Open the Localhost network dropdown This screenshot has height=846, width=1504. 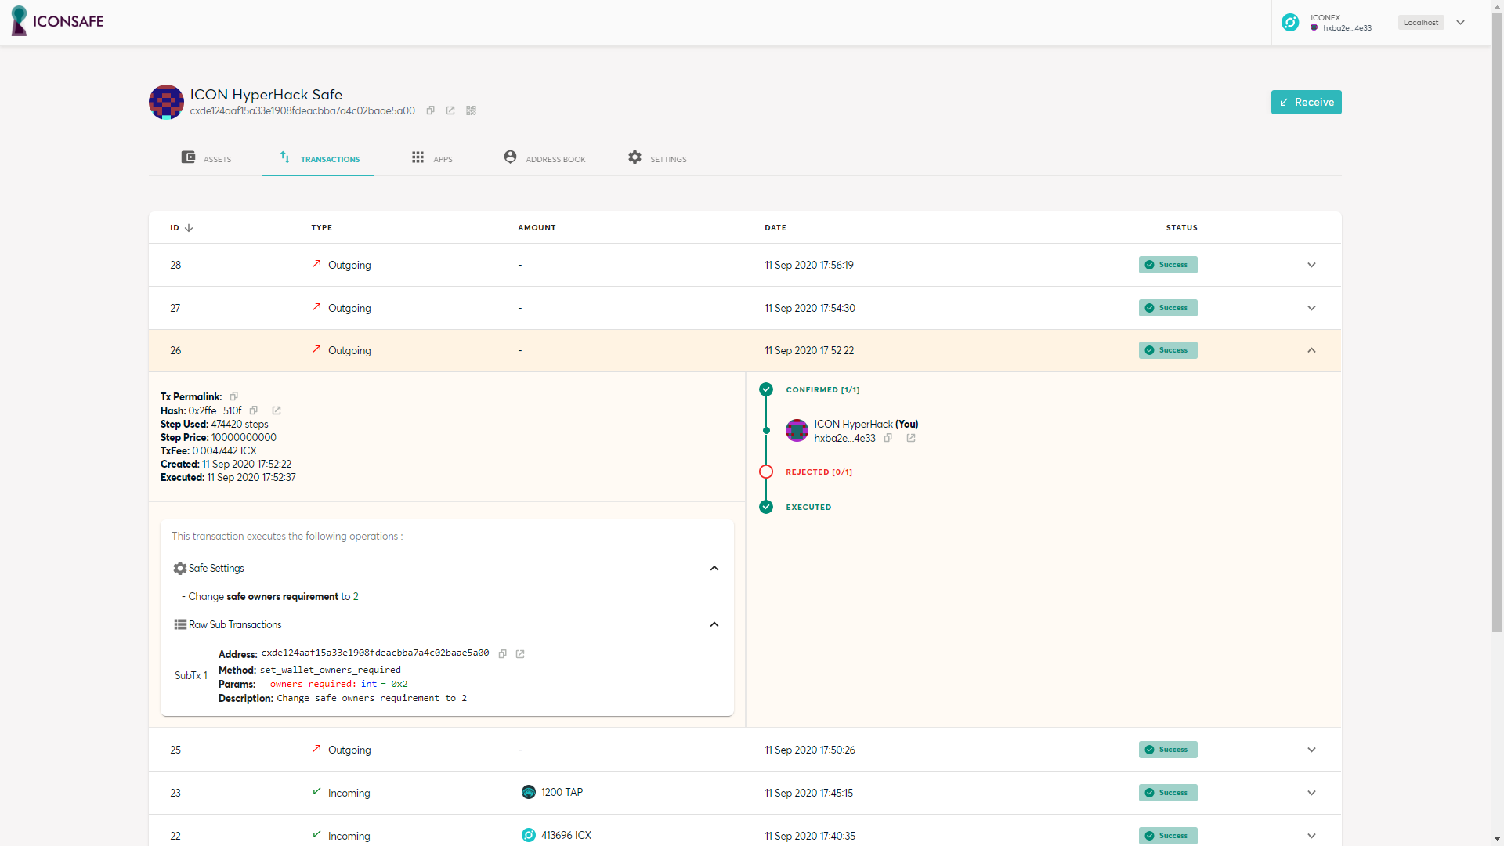click(x=1460, y=23)
